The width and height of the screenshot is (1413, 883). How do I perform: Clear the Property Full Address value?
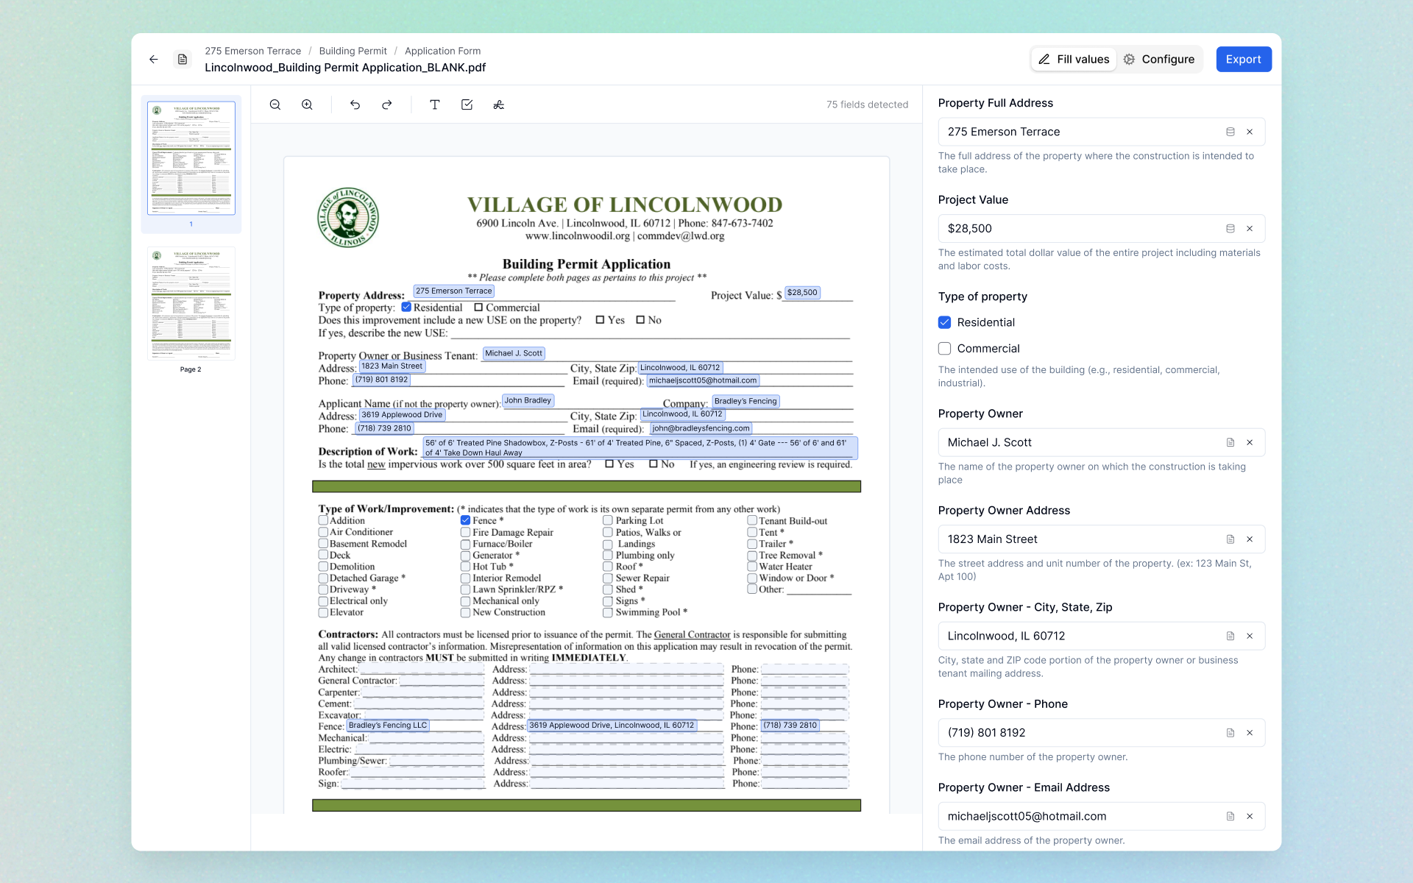point(1250,132)
